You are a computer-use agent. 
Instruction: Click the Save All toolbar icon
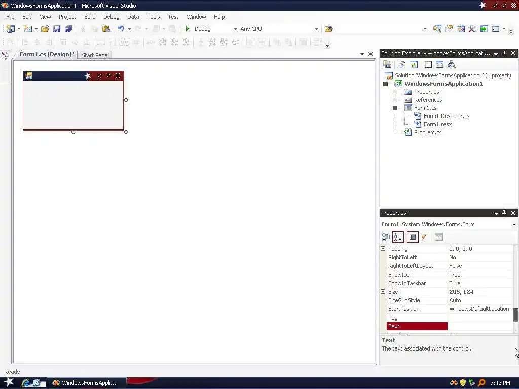pyautogui.click(x=68, y=29)
